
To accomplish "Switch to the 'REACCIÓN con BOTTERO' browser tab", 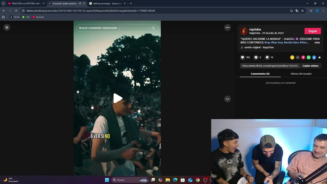I will [26, 4].
